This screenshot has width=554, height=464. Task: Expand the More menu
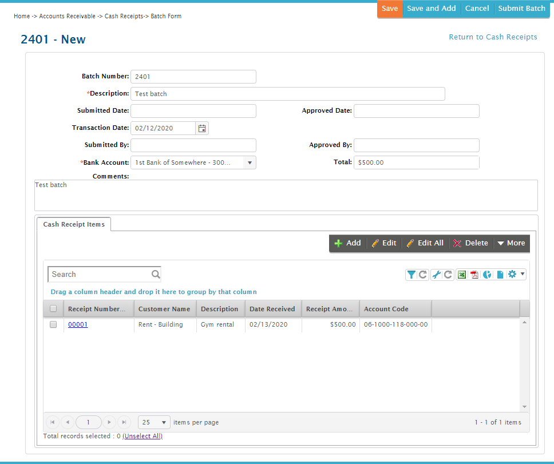tap(511, 243)
